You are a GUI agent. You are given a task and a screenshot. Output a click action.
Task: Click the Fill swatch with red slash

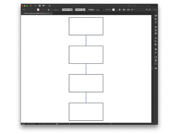click(38, 10)
